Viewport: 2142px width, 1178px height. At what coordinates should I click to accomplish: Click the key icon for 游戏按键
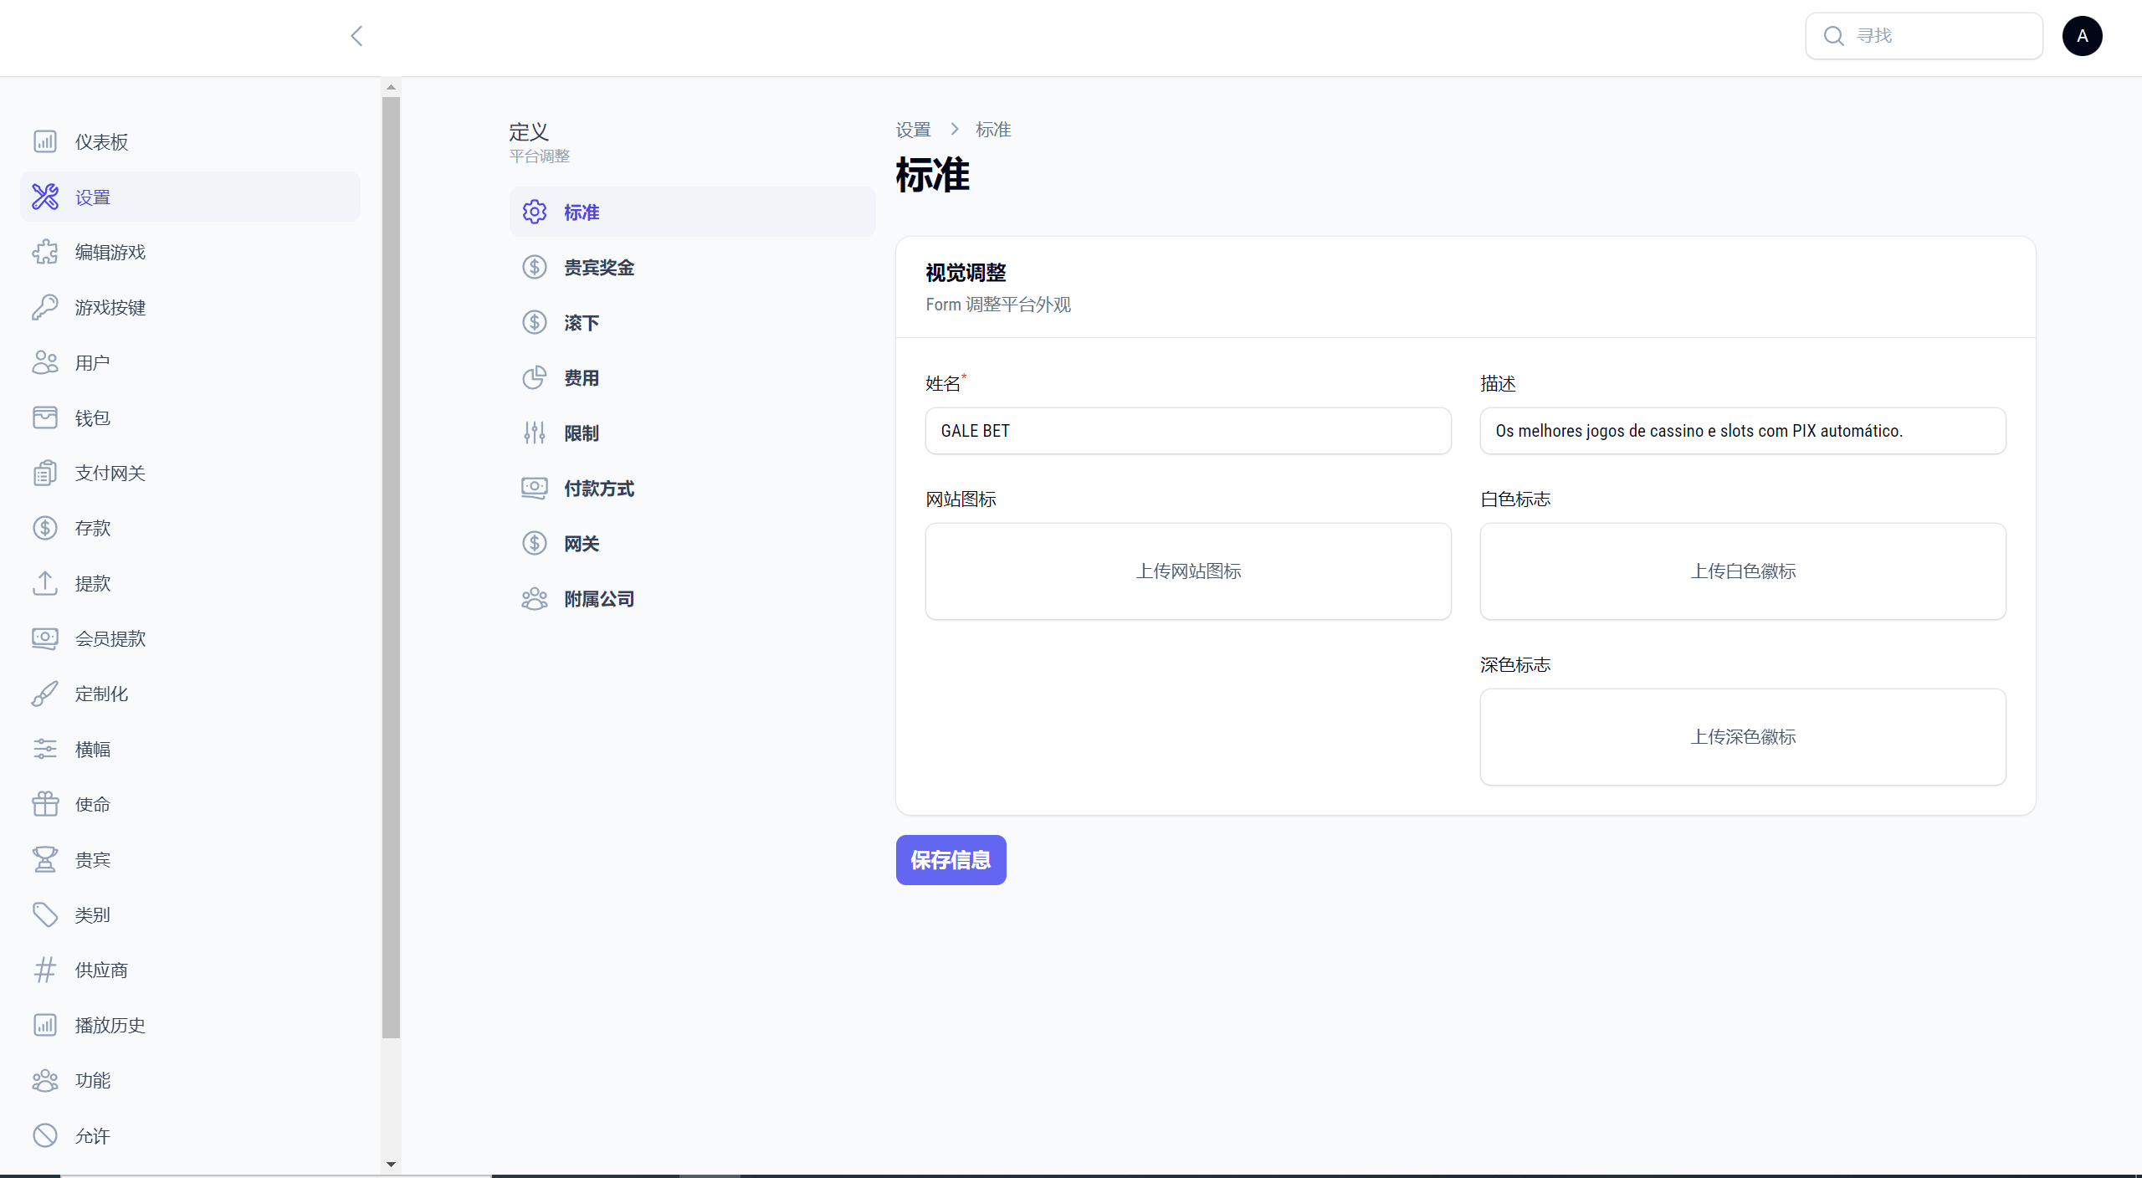[45, 307]
